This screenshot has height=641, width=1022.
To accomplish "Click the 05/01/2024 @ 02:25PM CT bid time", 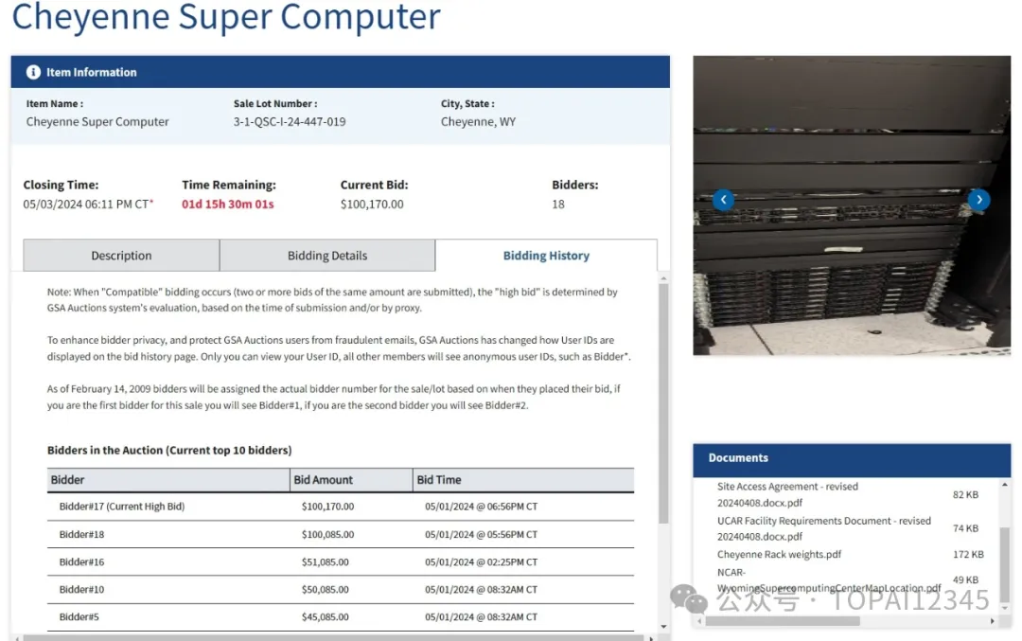I will [x=481, y=561].
